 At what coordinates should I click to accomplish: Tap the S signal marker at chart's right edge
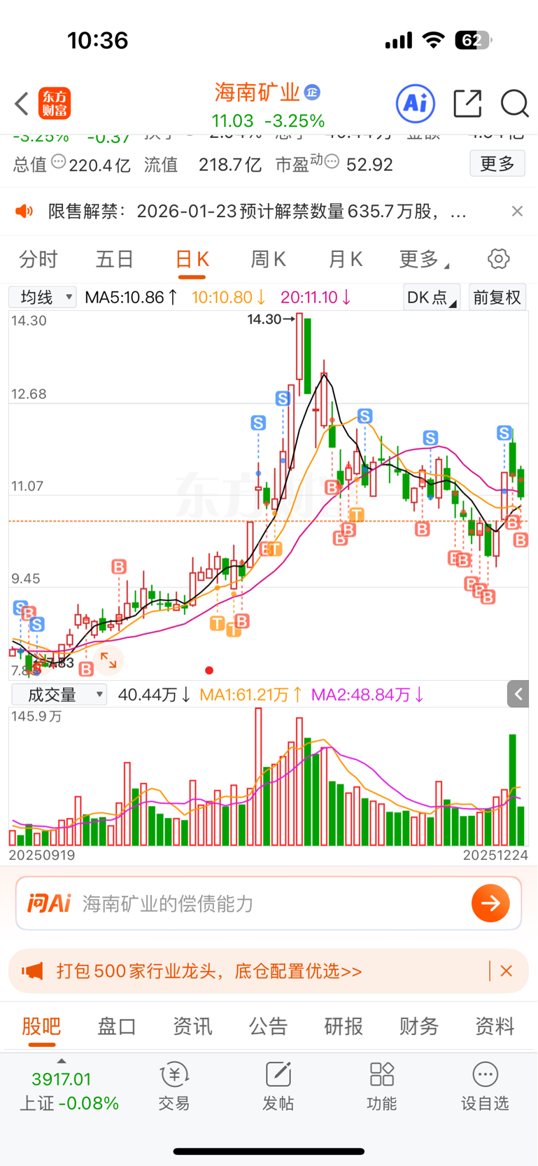pos(504,433)
